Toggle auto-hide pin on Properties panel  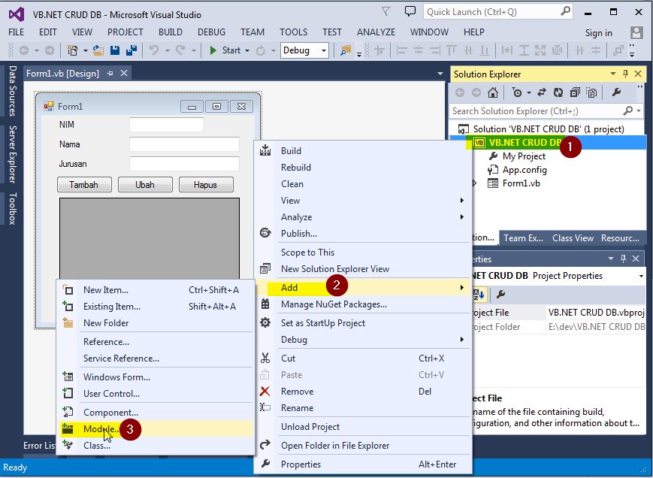623,259
